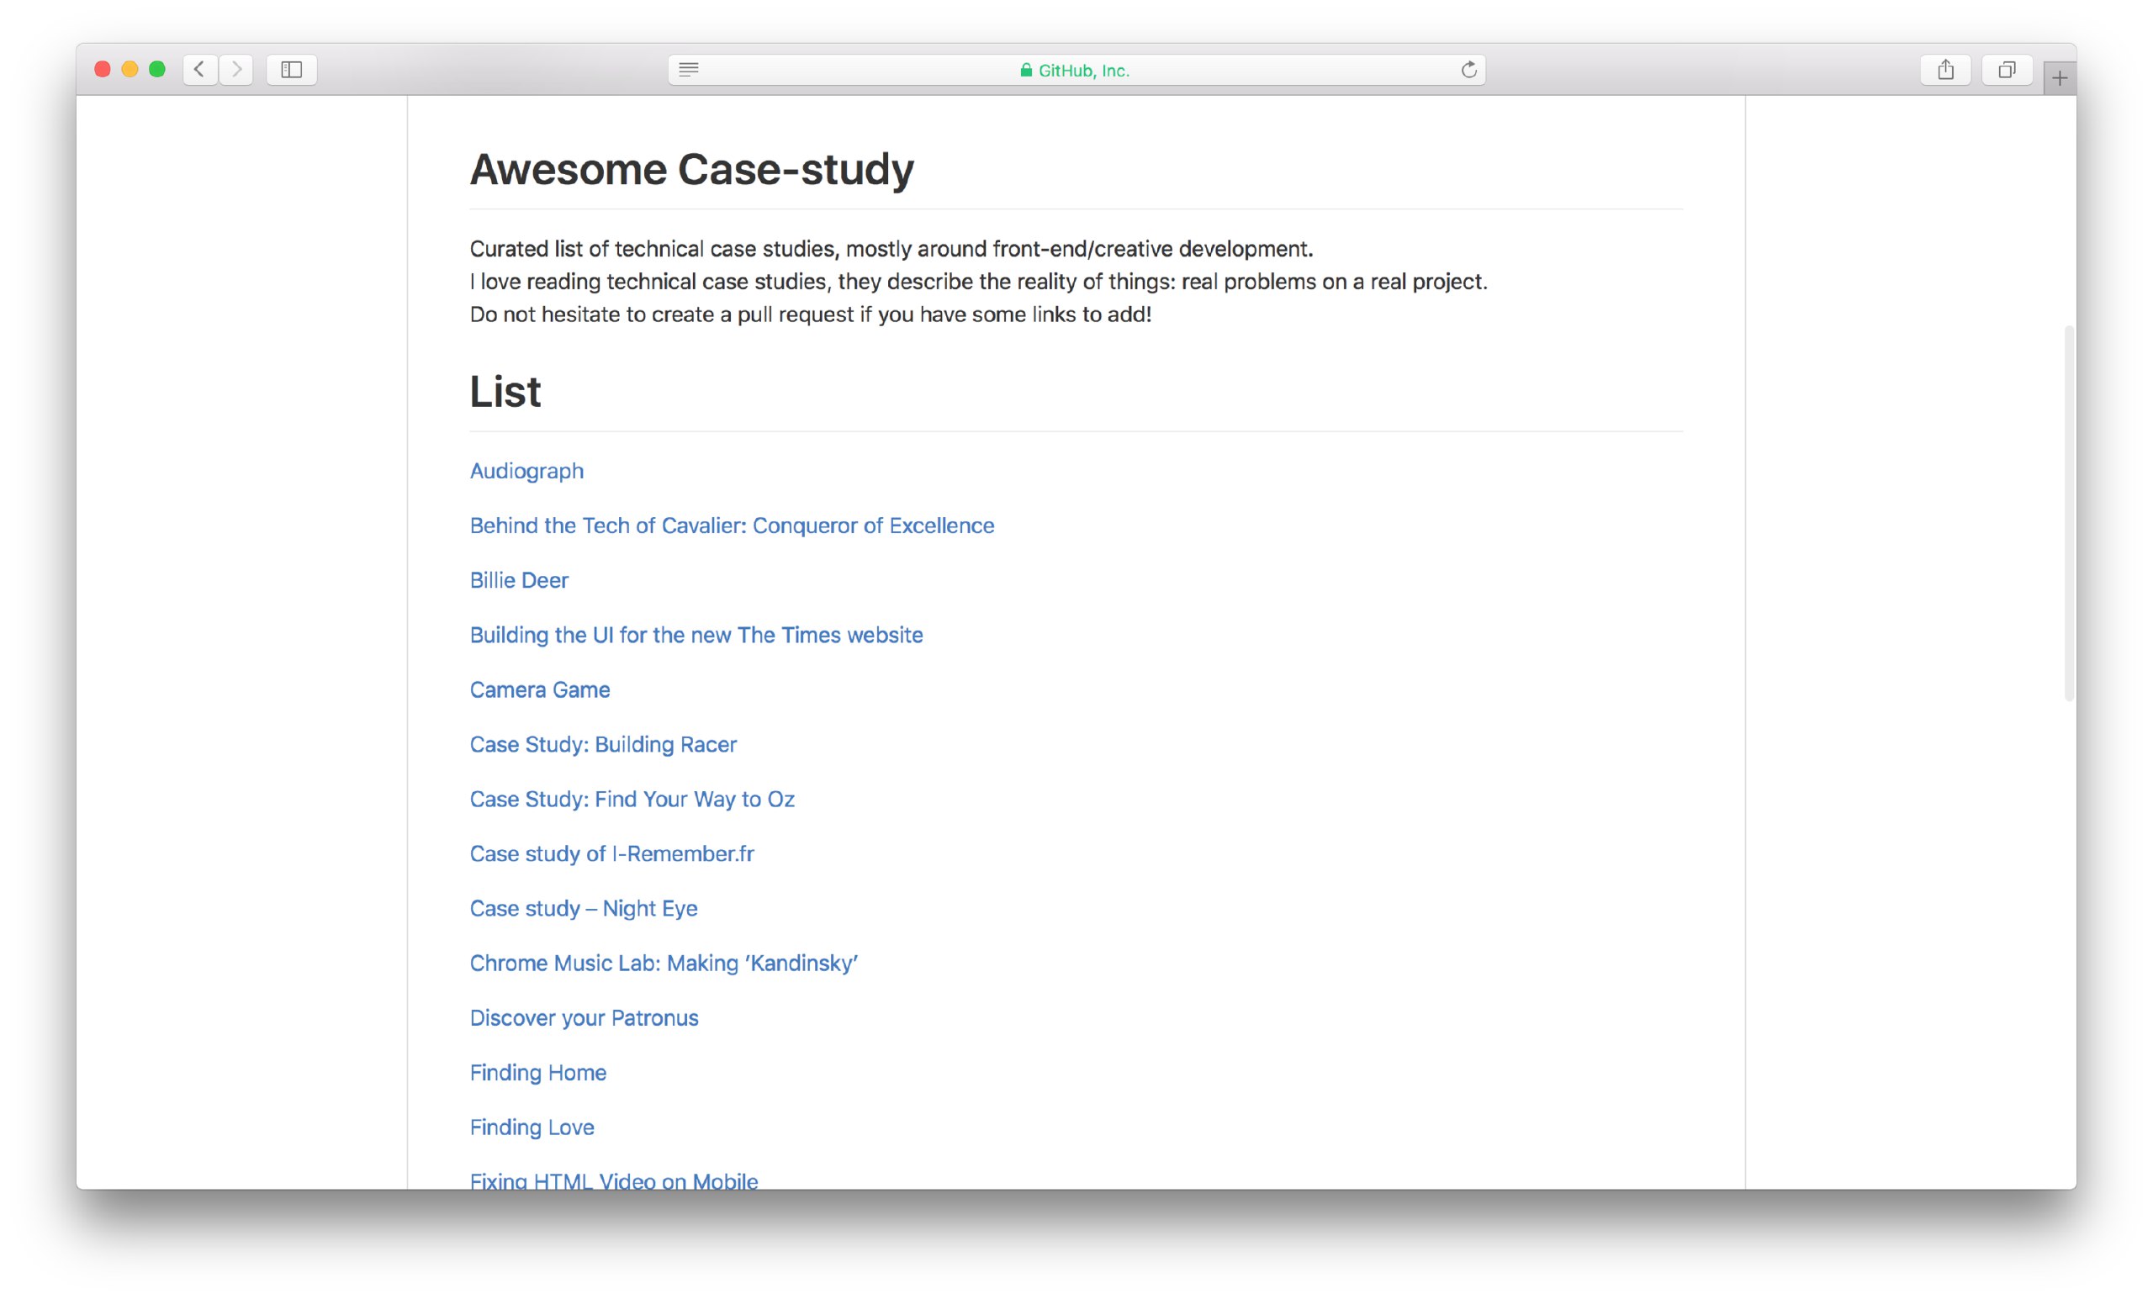Open Chrome Music Lab: Making 'Kandinsky' link
Screen dimensions: 2153x1299
[x=664, y=963]
